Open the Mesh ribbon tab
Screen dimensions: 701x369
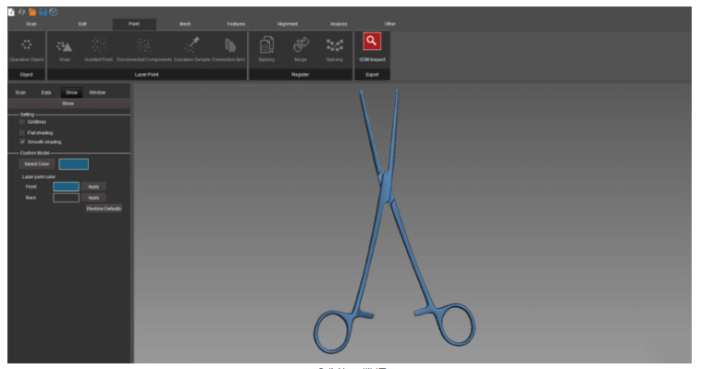(185, 24)
